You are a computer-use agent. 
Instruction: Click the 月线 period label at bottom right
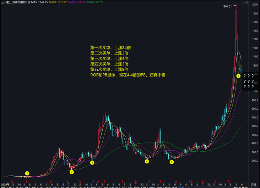point(254,184)
